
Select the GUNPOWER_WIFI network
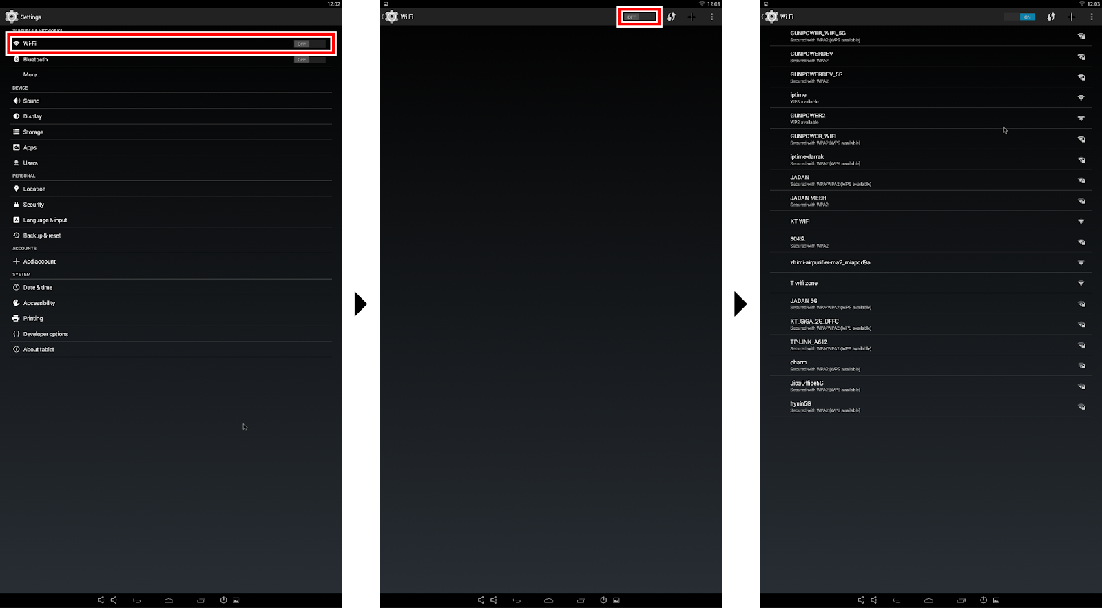click(931, 139)
